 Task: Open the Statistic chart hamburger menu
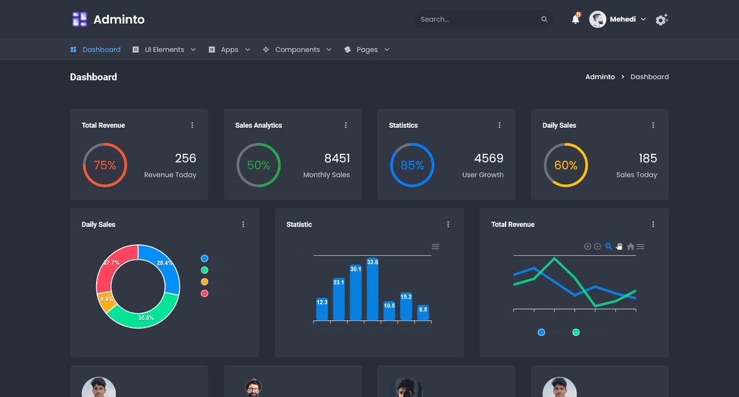pyautogui.click(x=435, y=246)
